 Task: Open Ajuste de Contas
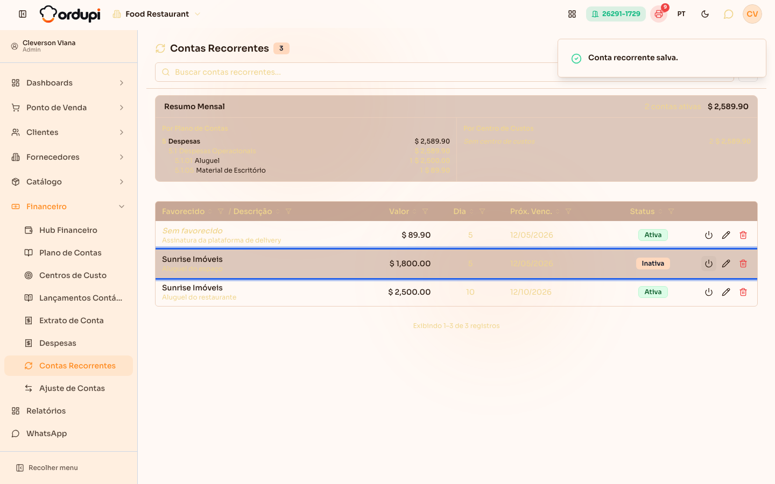68,388
